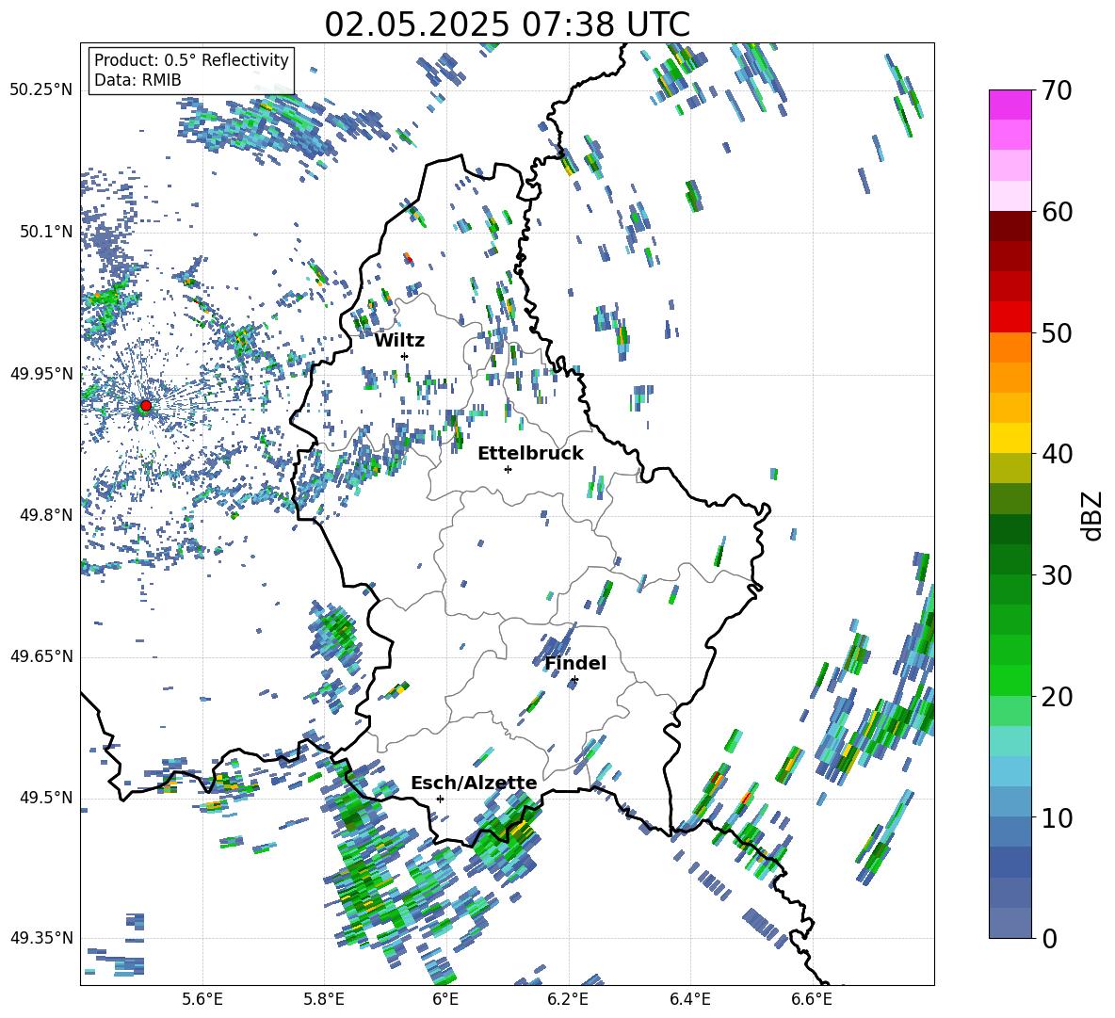Click the 50.1°N latitude label
This screenshot has height=1018, width=1115.
pyautogui.click(x=46, y=232)
